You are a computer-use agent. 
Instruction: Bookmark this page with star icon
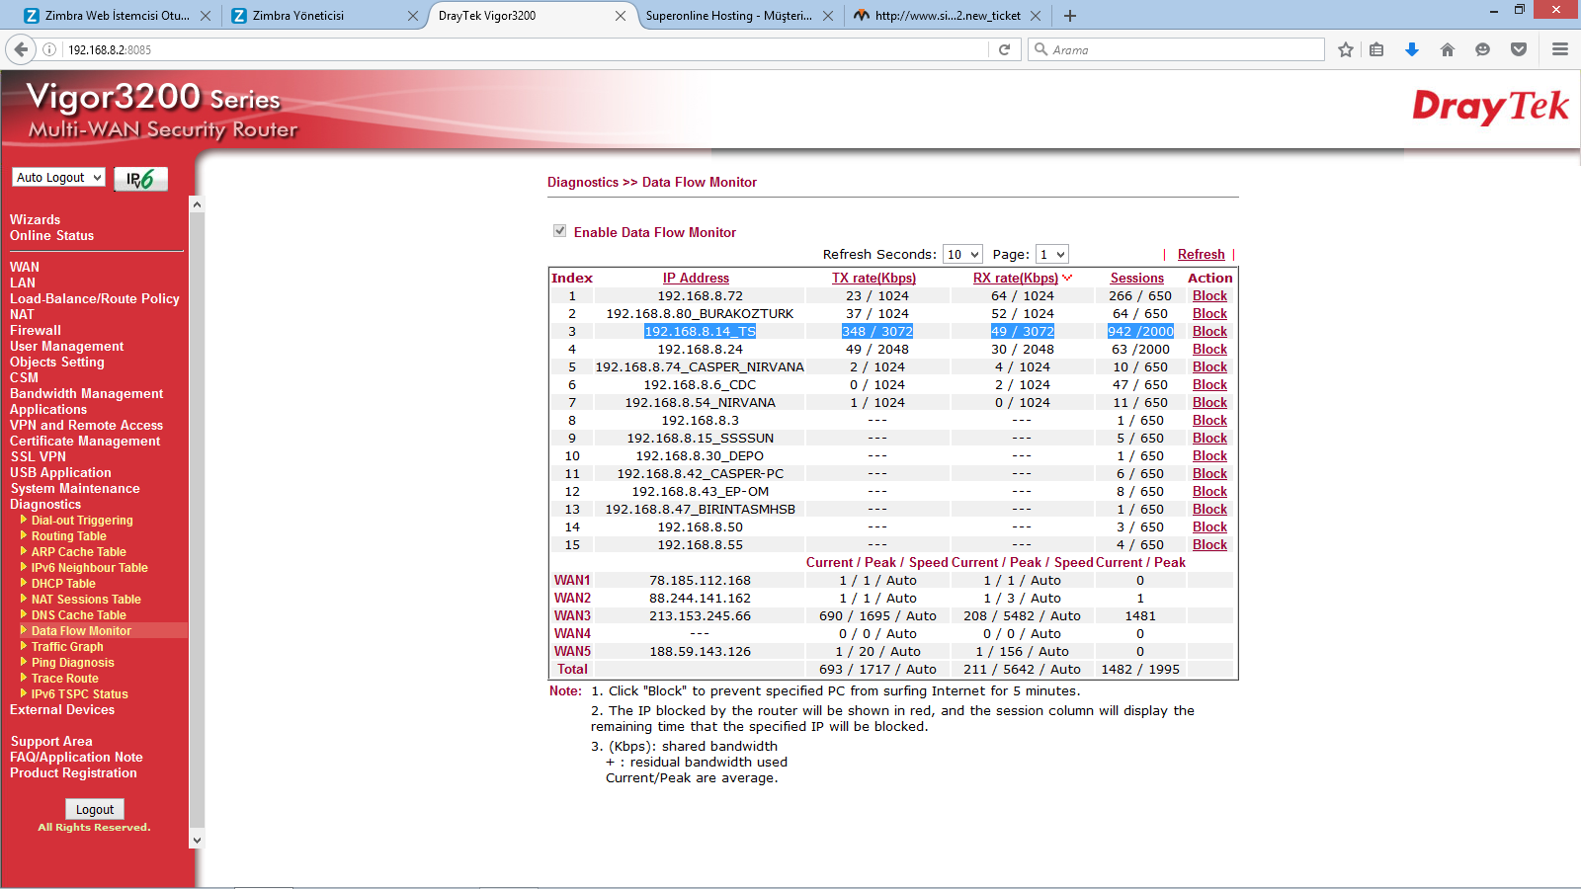point(1345,49)
